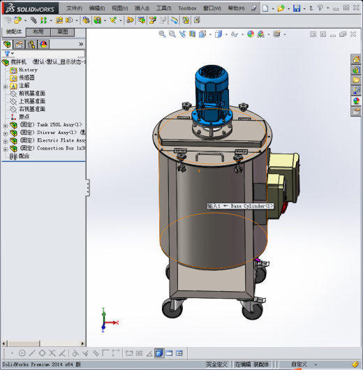Open the DisplayManager color wheel tab
Viewport: 363px width, 370px height.
click(43, 45)
